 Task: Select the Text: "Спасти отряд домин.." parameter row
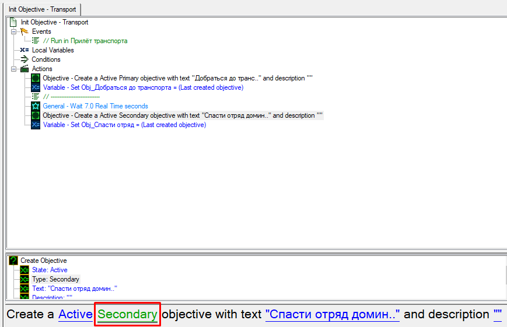point(75,289)
